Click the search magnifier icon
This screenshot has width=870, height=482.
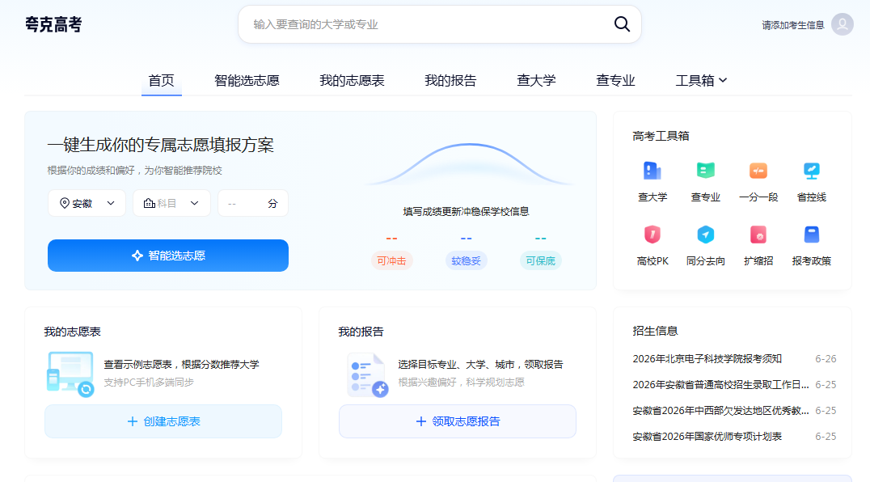pos(622,24)
